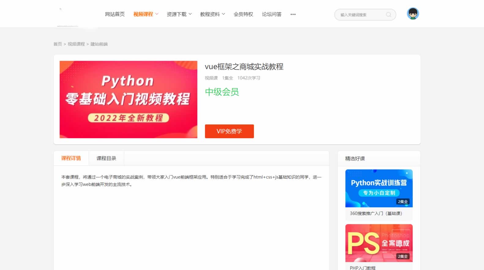Switch to the 课程目录 tab

tap(106, 158)
